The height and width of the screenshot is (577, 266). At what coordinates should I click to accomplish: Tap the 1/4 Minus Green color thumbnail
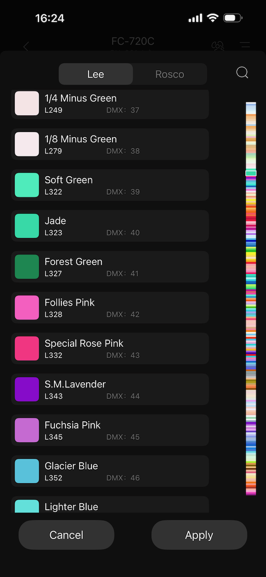point(27,103)
